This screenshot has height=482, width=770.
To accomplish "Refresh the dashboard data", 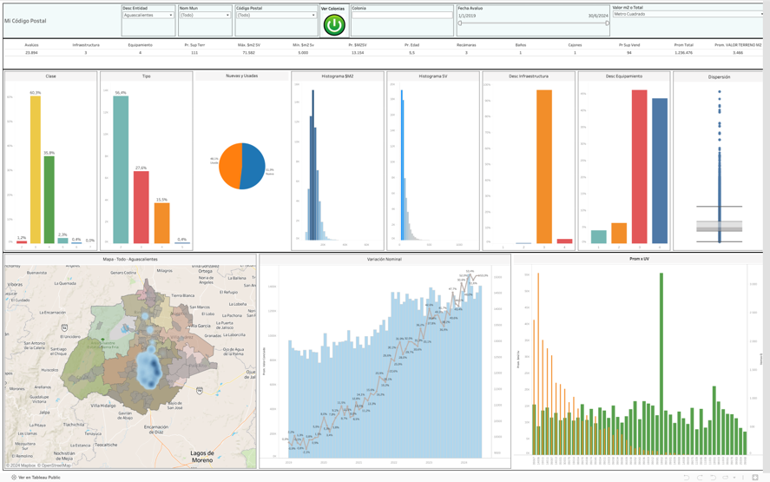I will (x=726, y=478).
